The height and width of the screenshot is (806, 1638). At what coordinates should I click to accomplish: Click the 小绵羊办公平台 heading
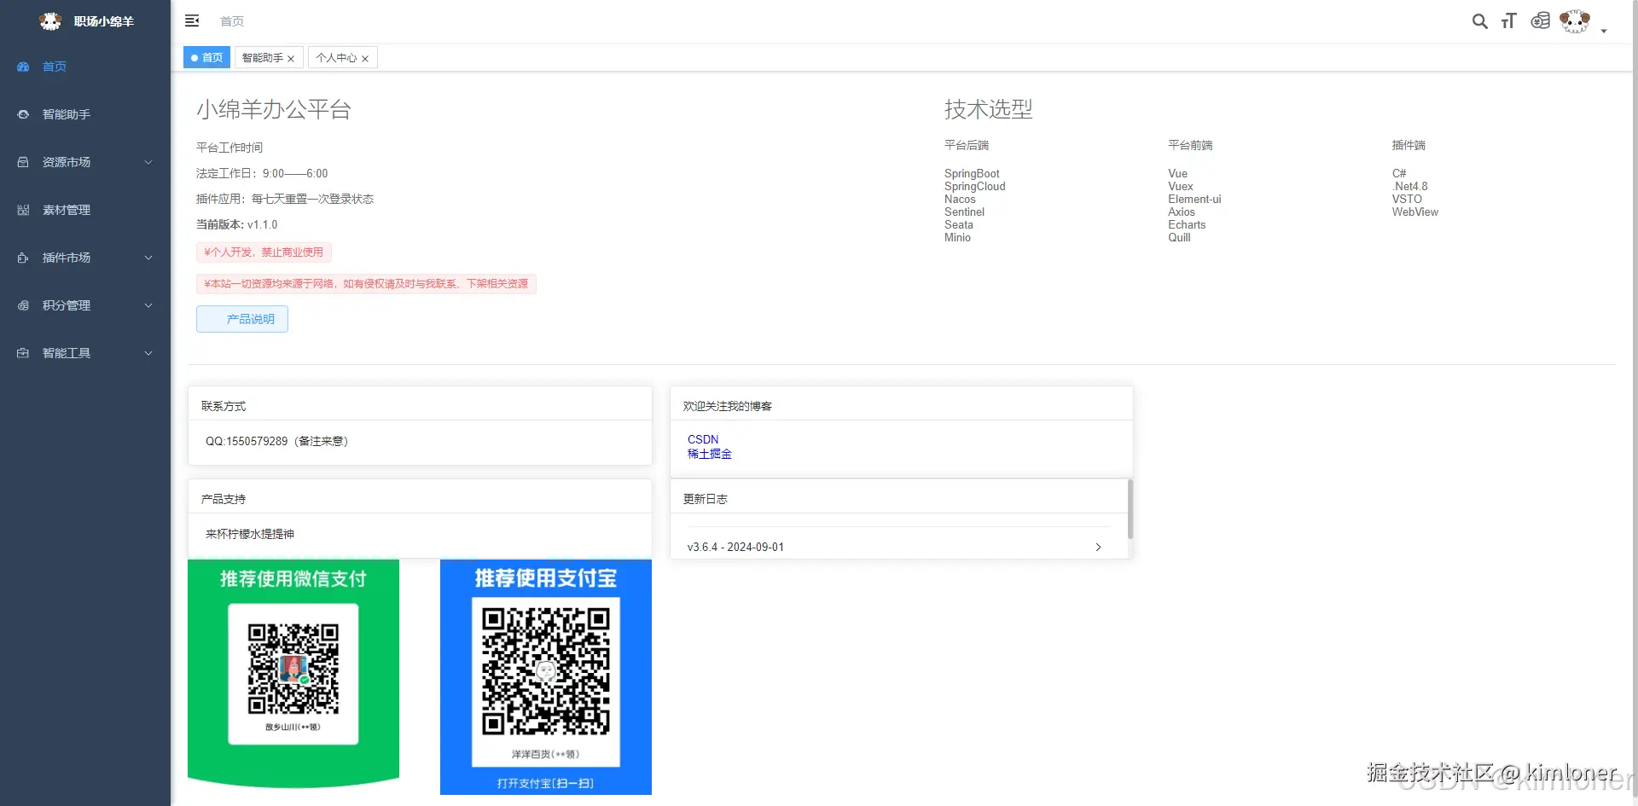274,109
